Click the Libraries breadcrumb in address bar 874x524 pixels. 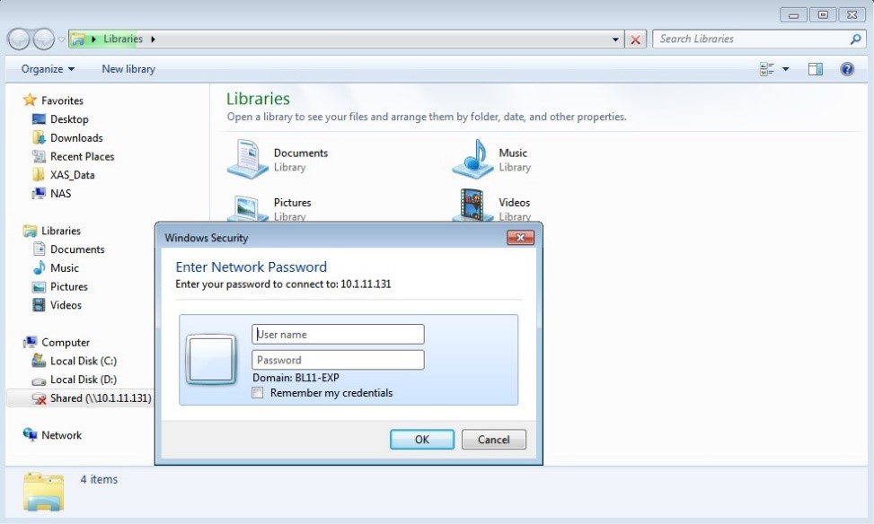click(123, 39)
